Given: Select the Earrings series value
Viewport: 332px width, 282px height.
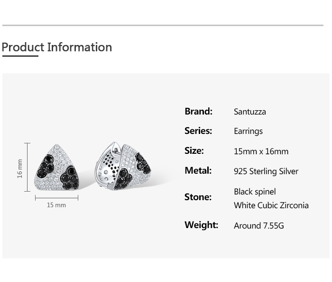Looking at the screenshot, I should pyautogui.click(x=248, y=132).
